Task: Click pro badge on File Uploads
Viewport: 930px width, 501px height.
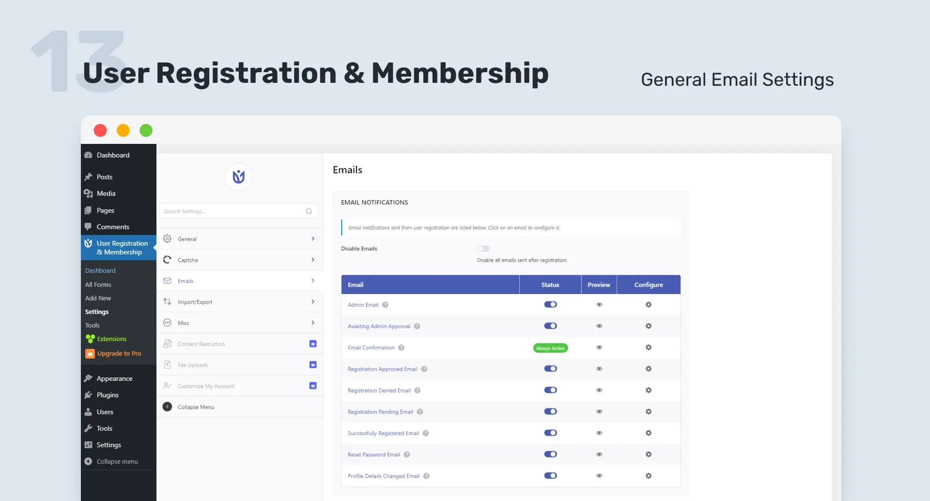Action: (313, 364)
